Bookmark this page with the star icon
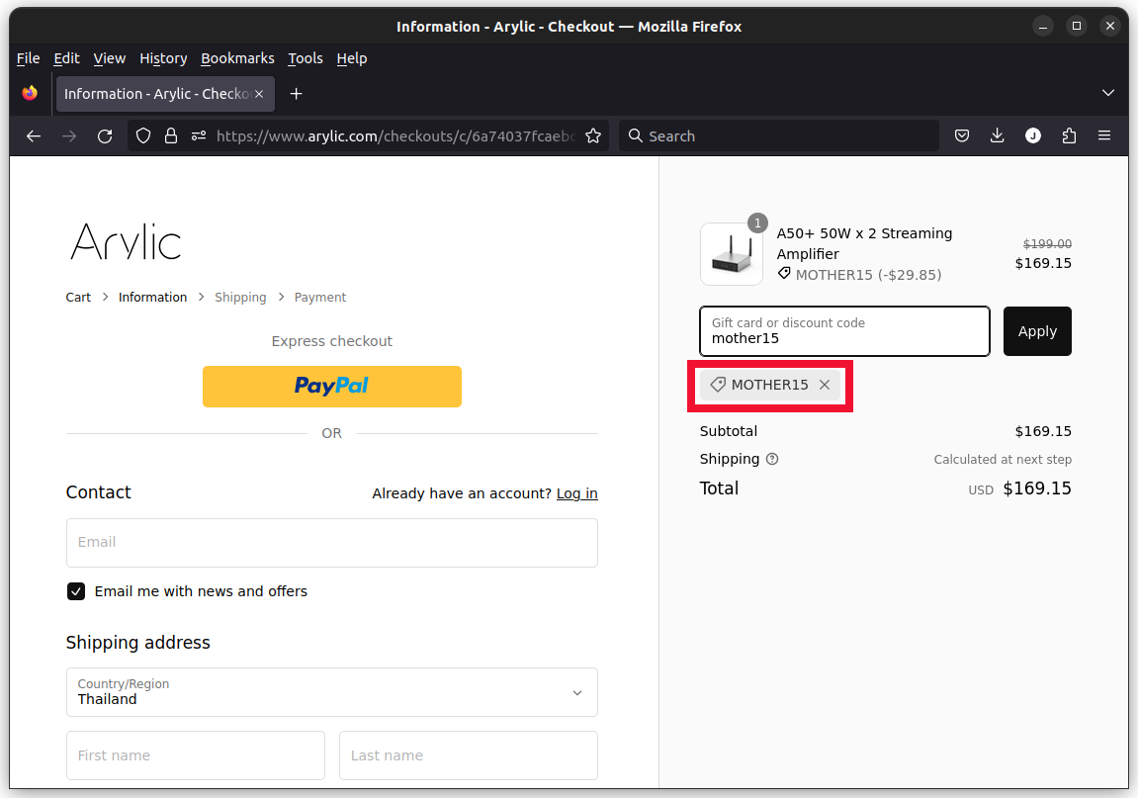 [593, 135]
